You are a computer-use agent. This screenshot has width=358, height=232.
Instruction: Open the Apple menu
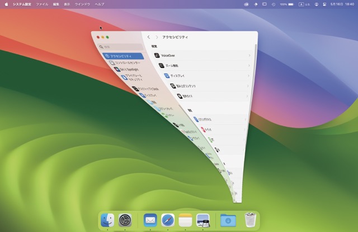[6, 4]
